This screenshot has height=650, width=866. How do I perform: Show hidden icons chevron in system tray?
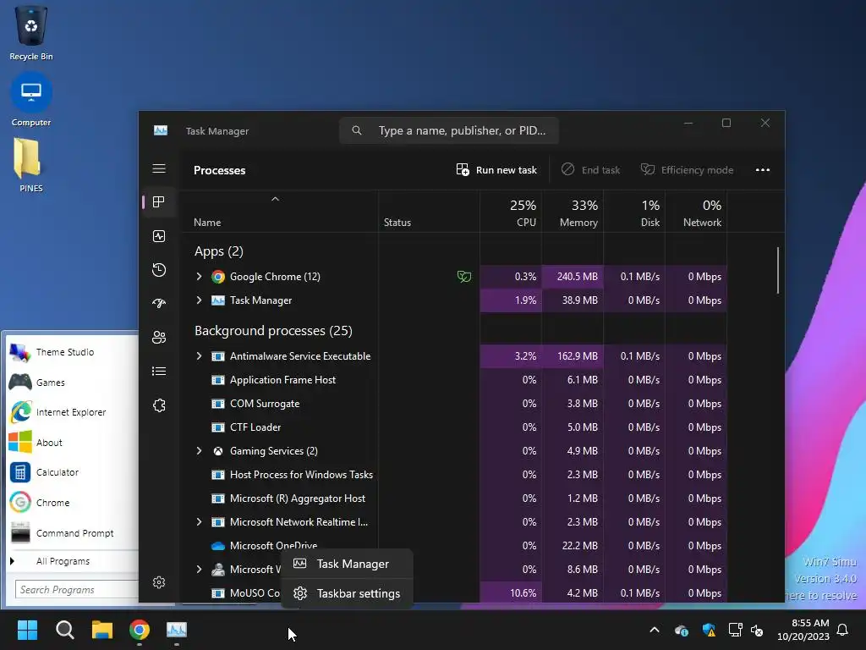pyautogui.click(x=655, y=630)
